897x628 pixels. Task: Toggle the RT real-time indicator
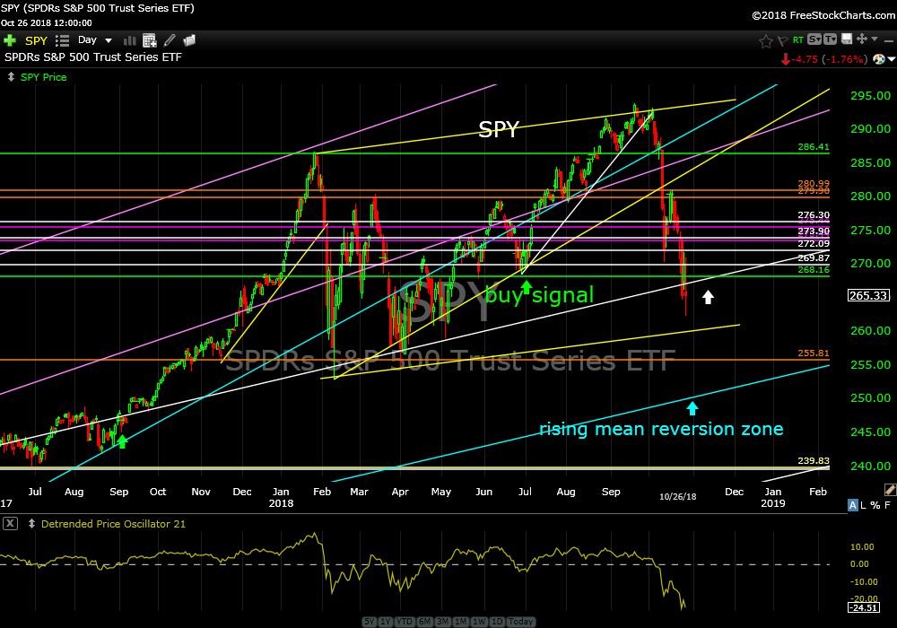797,40
